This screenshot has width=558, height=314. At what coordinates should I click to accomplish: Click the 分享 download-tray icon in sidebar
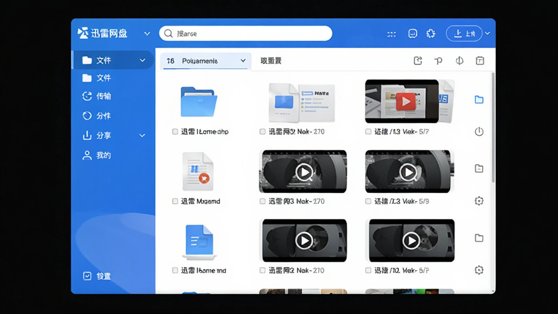point(87,135)
